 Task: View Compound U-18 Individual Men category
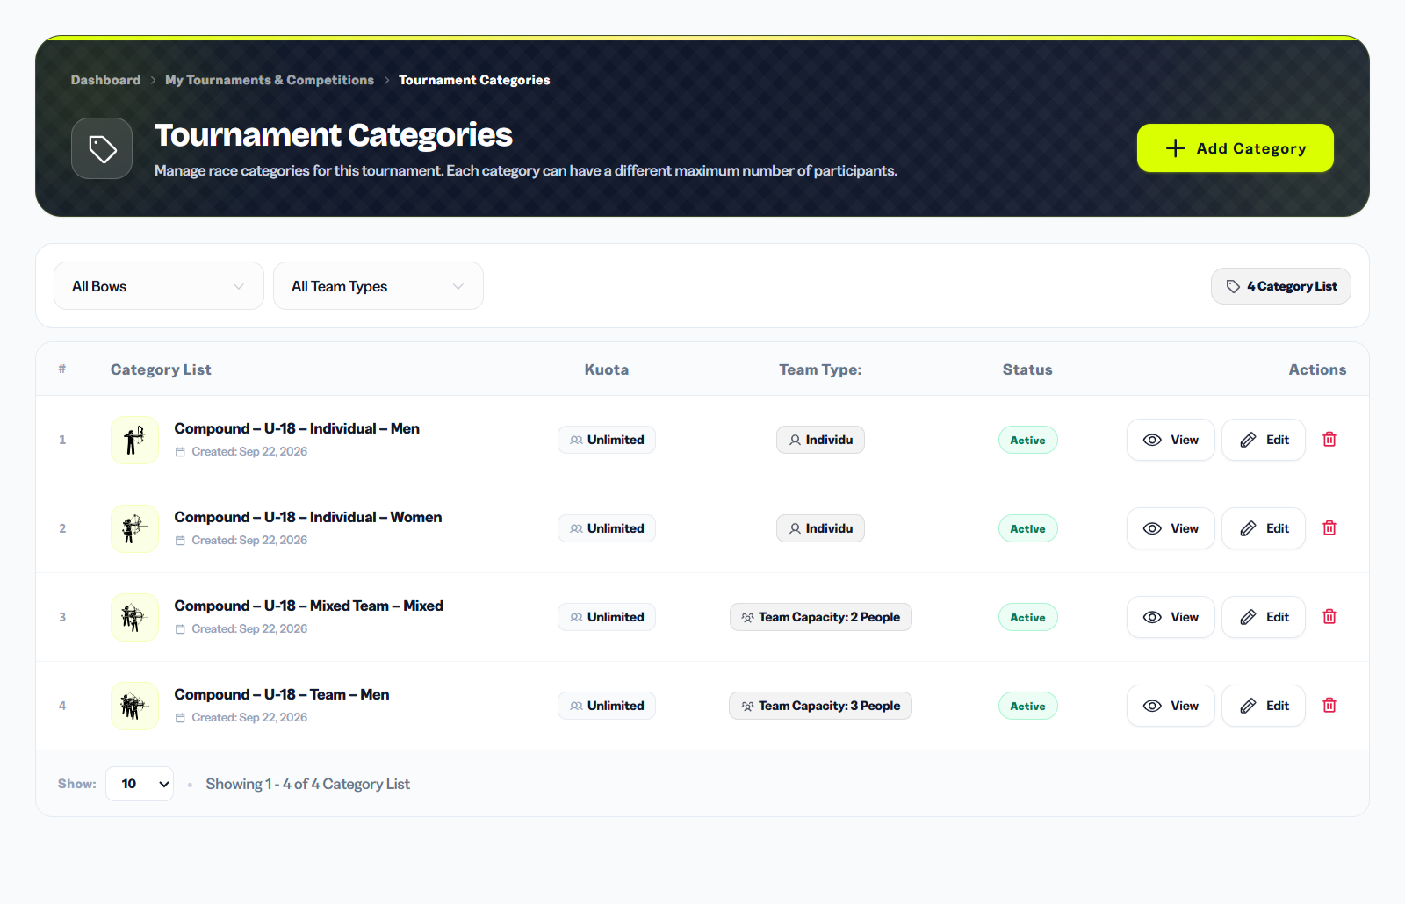1171,440
